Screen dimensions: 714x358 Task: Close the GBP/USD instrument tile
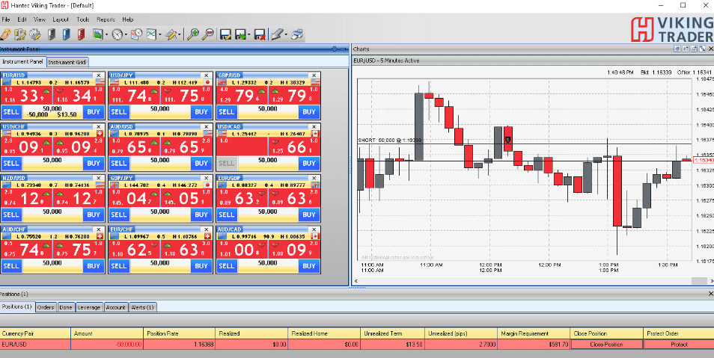coord(314,75)
